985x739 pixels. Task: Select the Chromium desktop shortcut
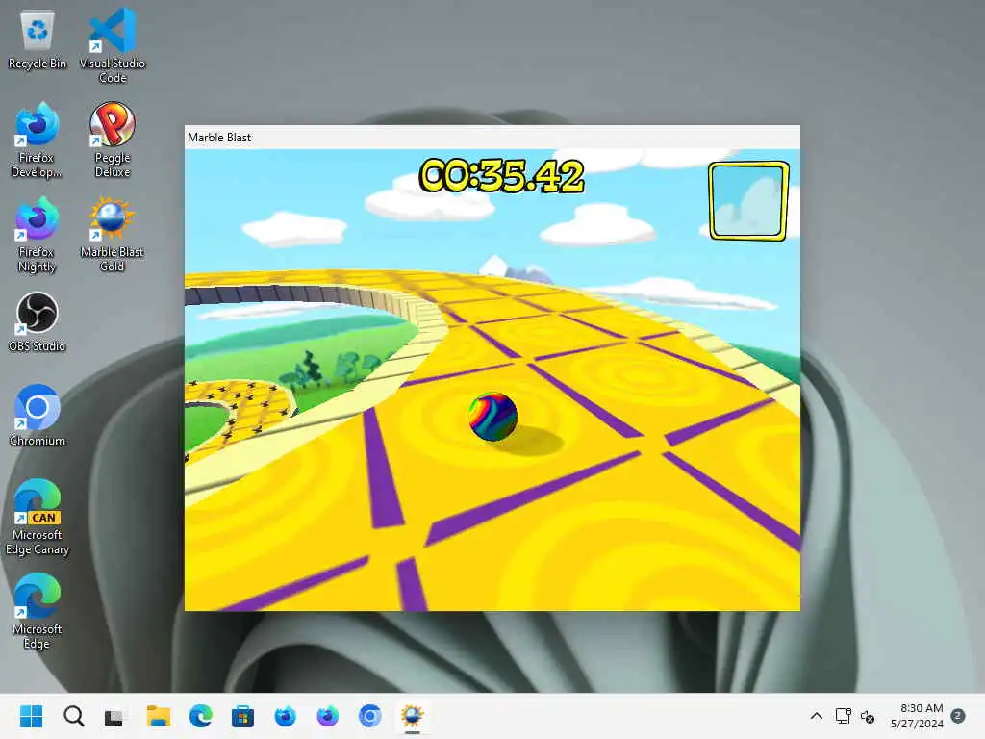tap(38, 415)
